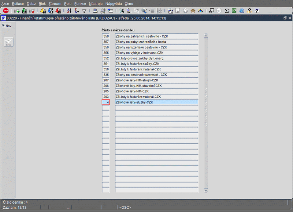Image resolution: width=293 pixels, height=212 pixels.
Task: Click the ship wheel icon
Action: tap(193, 11)
